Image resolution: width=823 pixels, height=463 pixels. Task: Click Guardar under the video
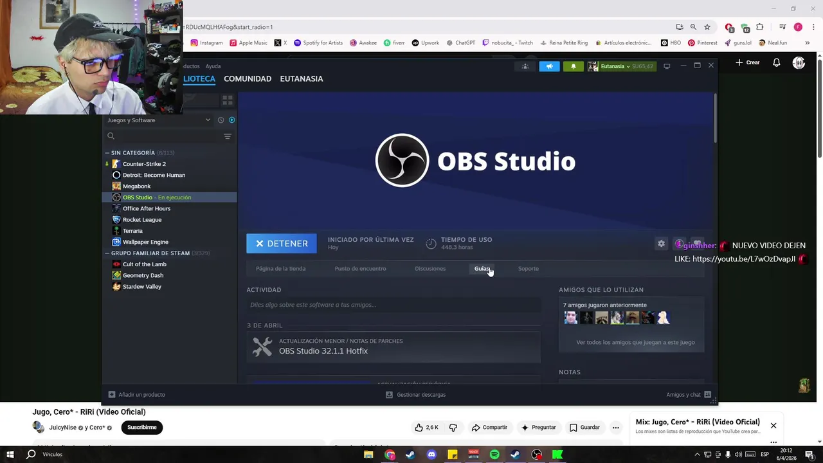point(584,428)
